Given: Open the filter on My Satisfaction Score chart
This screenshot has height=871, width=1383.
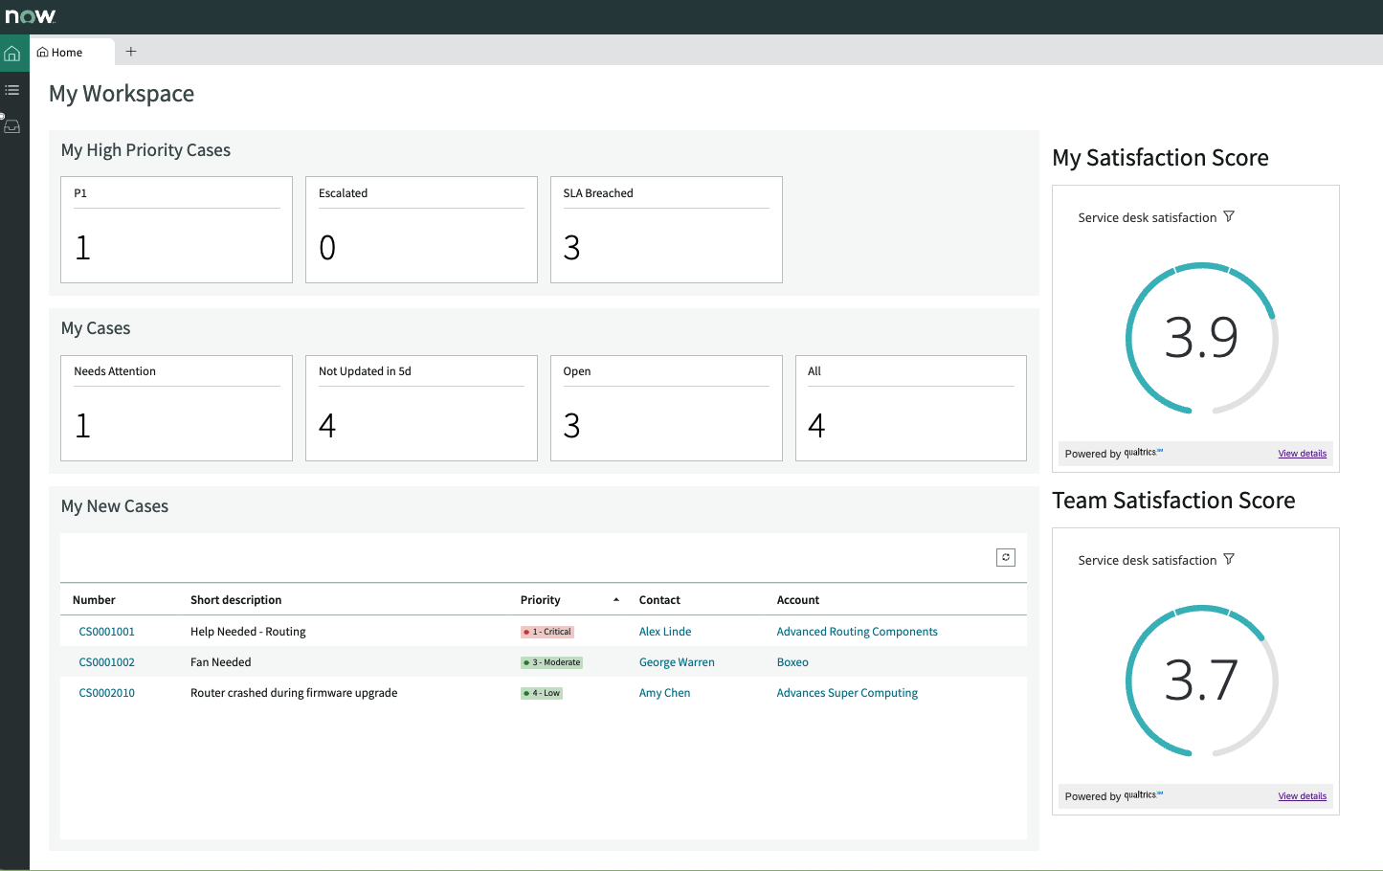Looking at the screenshot, I should 1229,216.
